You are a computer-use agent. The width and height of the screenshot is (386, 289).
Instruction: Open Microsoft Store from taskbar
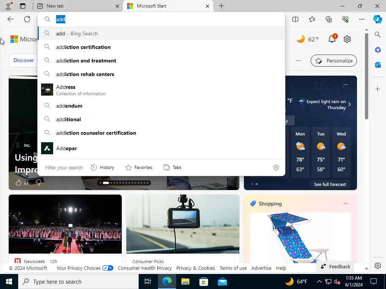click(x=204, y=281)
